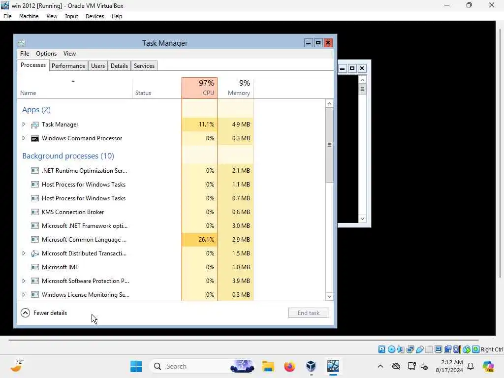The image size is (504, 378).
Task: Click the taskbar clock showing 2:12 AM
Action: pyautogui.click(x=449, y=366)
